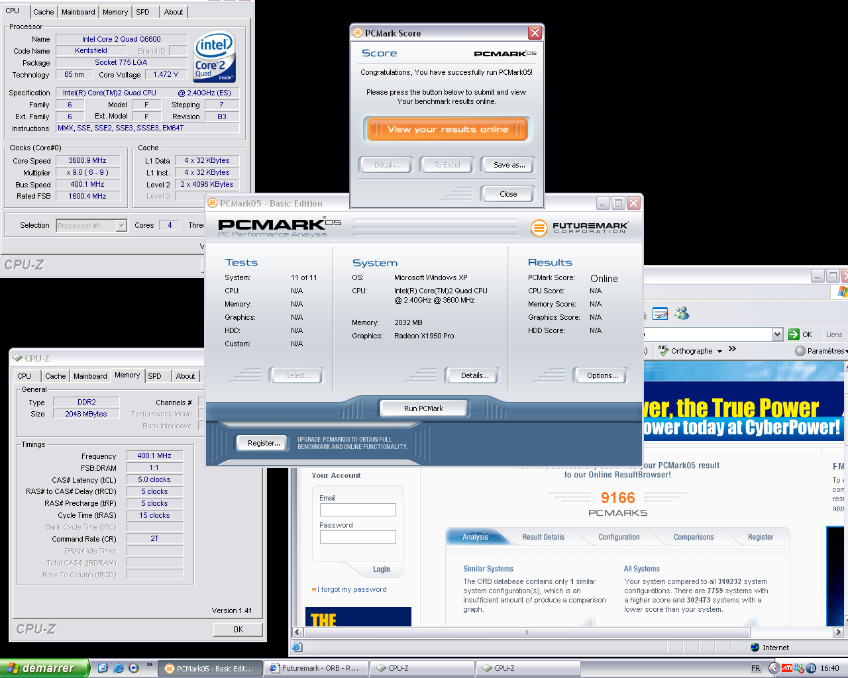Click the Login button on ORB page
848x678 pixels.
tap(381, 569)
